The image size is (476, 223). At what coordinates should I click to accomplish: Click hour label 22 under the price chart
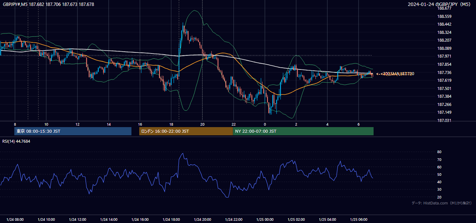click(x=234, y=124)
